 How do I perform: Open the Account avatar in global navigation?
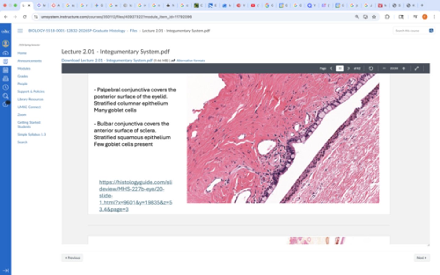coord(5,43)
